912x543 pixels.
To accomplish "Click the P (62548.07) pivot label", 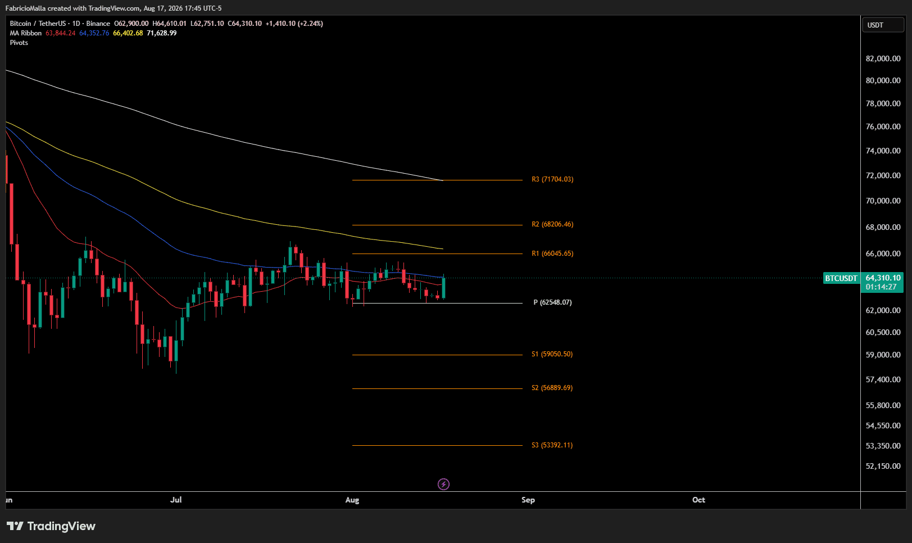I will [x=552, y=302].
